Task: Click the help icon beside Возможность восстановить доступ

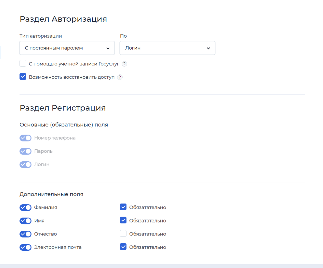Action: pos(120,77)
